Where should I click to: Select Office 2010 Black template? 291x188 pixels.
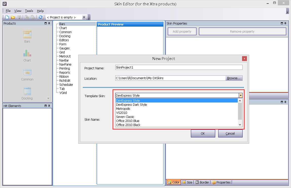[176, 125]
